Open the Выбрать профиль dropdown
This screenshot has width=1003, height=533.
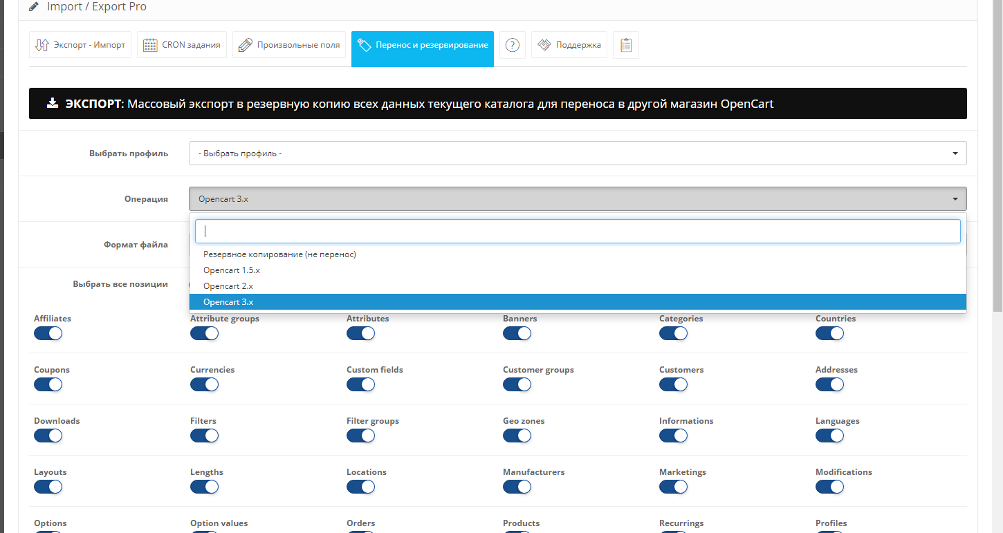pyautogui.click(x=578, y=153)
